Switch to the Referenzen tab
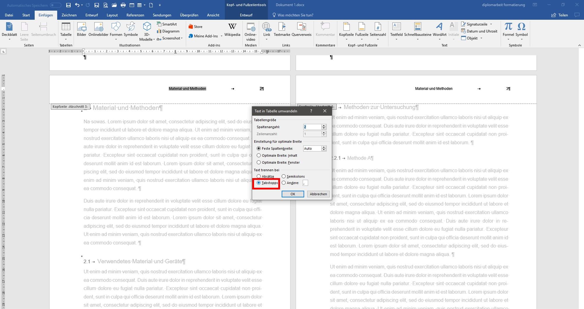Viewport: 584px width, 309px height. pyautogui.click(x=135, y=15)
